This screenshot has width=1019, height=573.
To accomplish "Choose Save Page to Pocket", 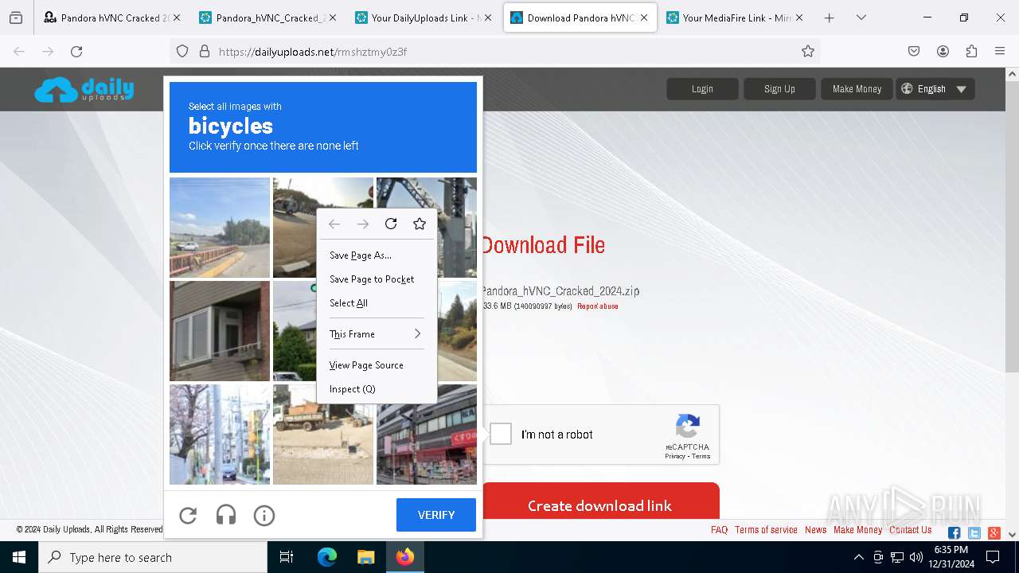I will click(377, 279).
